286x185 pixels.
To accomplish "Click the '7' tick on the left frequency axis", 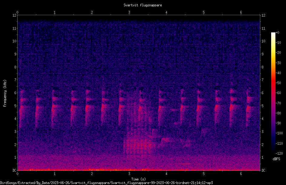I will point(15,80).
